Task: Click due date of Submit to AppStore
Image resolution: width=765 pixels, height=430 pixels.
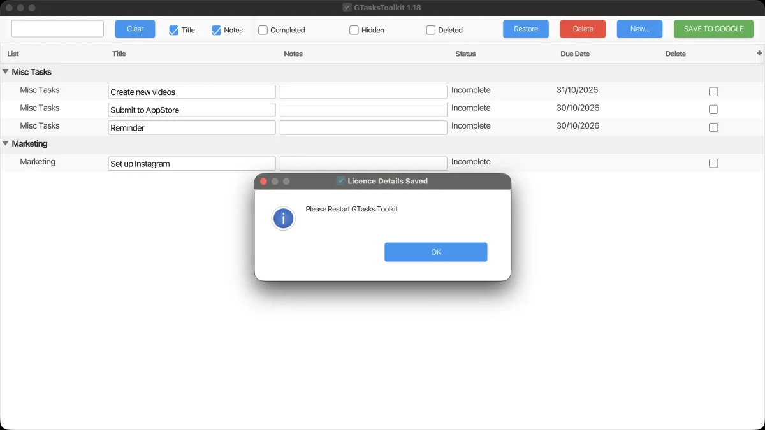Action: tap(578, 108)
